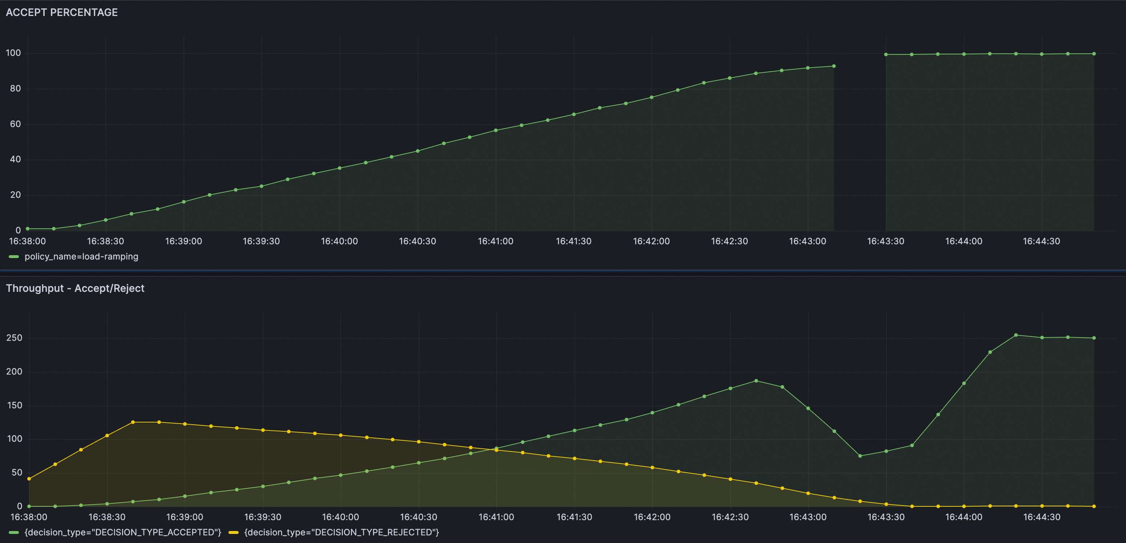Click the 16:41:00 label on the top time axis
The width and height of the screenshot is (1126, 543).
[495, 241]
